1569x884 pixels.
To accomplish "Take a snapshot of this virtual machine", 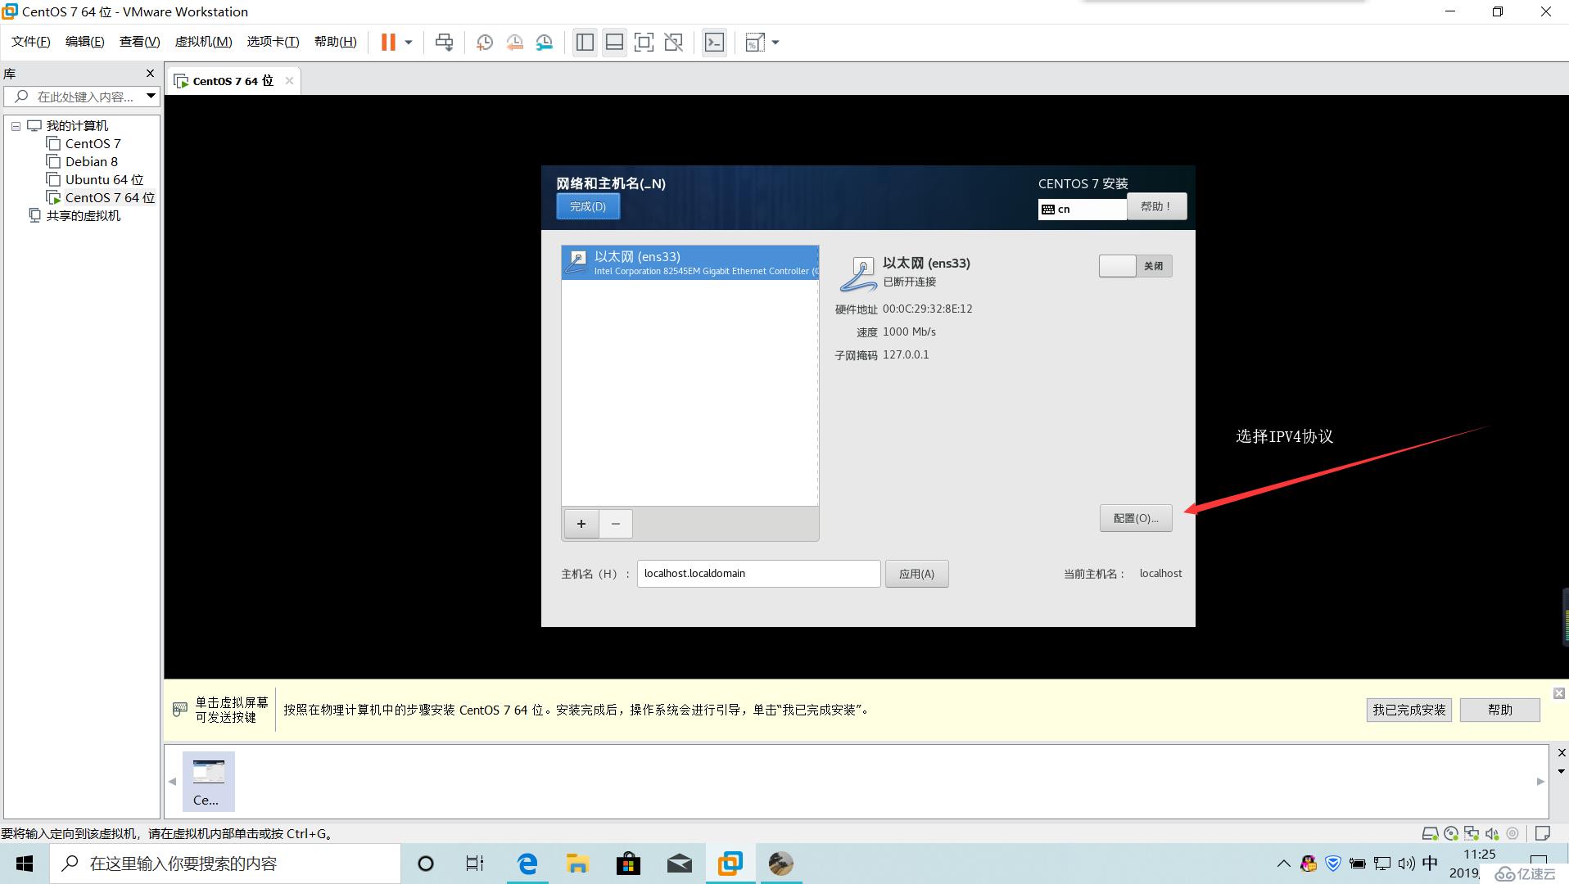I will (484, 43).
